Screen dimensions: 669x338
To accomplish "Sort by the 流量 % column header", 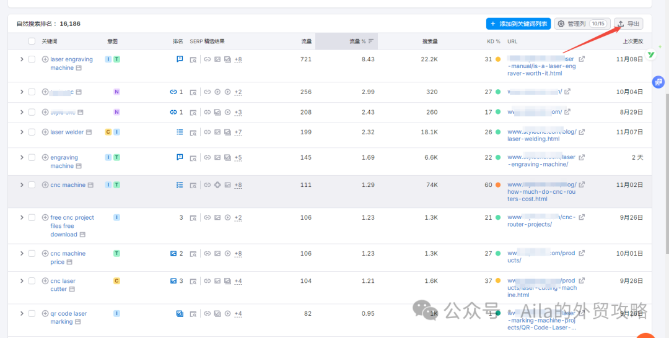I will 357,41.
